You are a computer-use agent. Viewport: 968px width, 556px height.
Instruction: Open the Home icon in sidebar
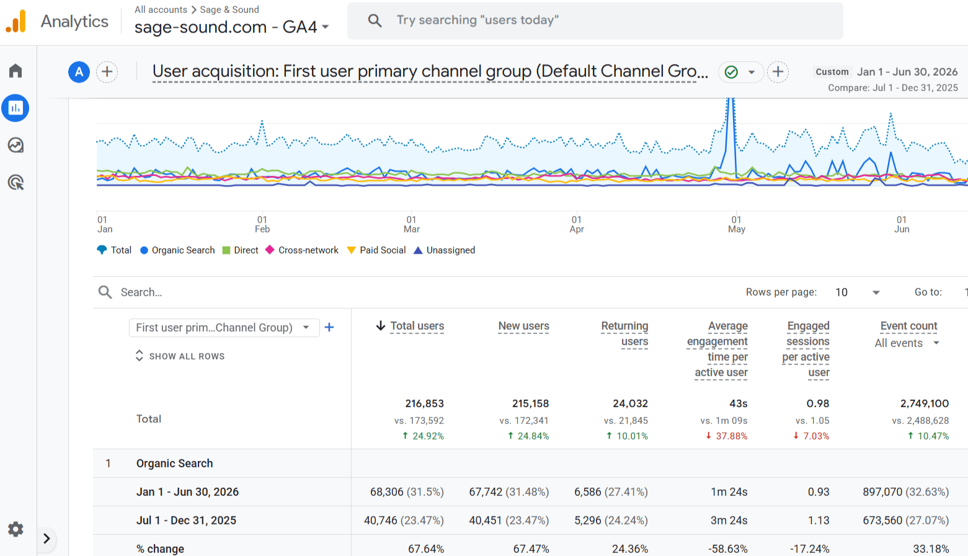[x=16, y=71]
